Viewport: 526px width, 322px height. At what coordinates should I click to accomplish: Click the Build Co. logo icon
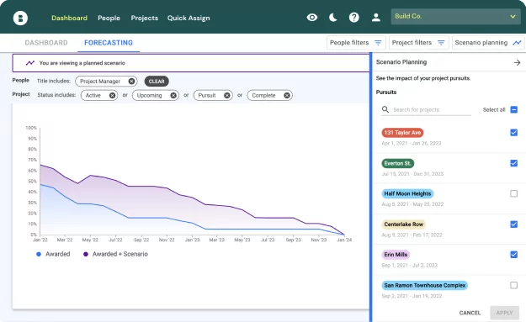click(x=20, y=18)
